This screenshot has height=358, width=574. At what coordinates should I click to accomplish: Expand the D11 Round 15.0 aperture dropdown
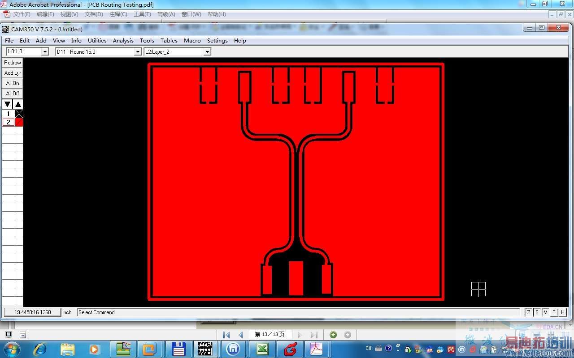[x=138, y=52]
